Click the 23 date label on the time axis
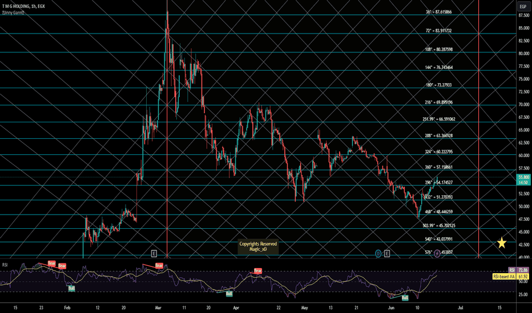This screenshot has width=532, height=313. 41,308
